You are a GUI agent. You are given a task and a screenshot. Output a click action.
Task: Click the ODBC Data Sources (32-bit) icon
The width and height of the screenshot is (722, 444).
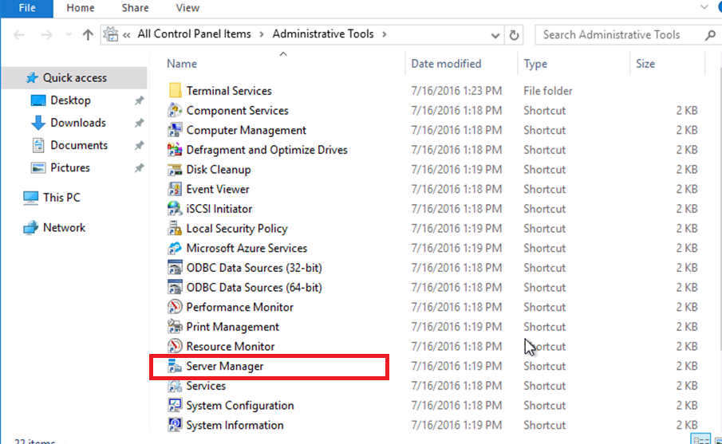point(175,268)
